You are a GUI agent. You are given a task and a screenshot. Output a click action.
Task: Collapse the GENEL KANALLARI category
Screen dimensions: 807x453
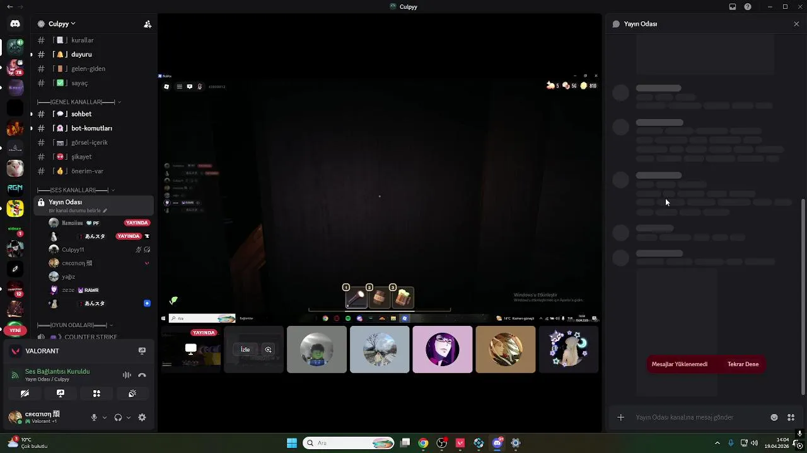click(x=79, y=102)
